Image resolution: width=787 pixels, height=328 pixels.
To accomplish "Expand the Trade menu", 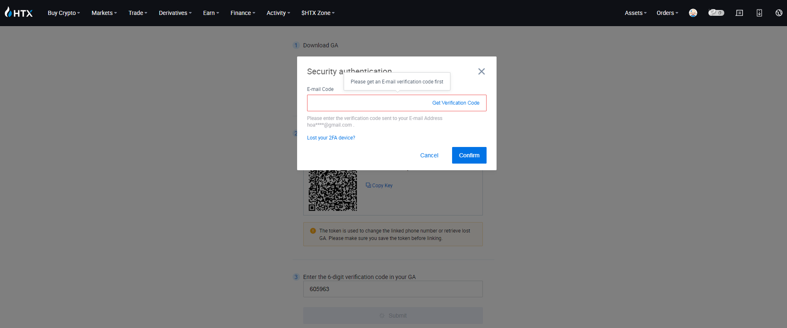I will pyautogui.click(x=138, y=13).
